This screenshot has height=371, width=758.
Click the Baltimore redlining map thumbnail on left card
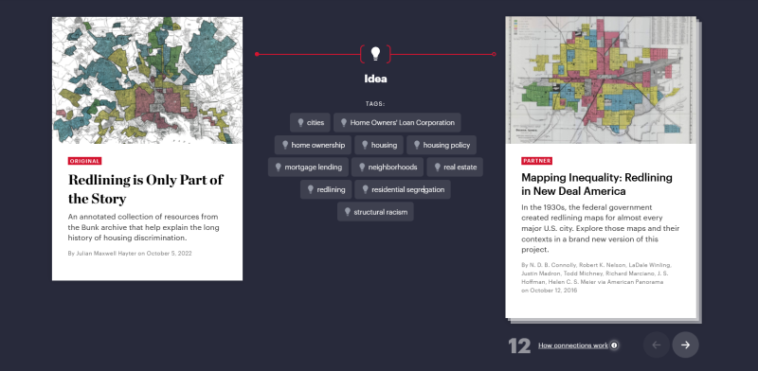[148, 80]
